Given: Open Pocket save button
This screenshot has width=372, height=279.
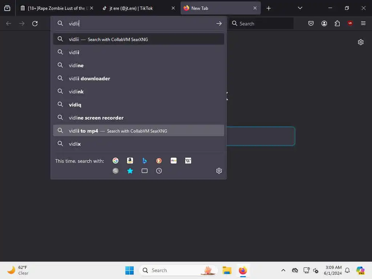Looking at the screenshot, I should coord(311,23).
